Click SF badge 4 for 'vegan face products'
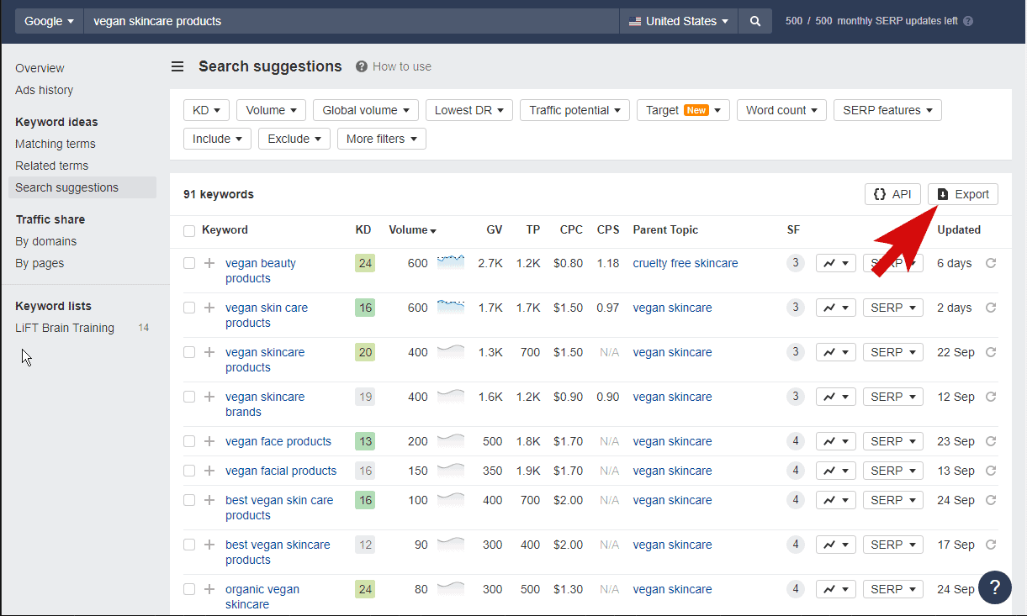Viewport: 1027px width, 616px height. 796,441
